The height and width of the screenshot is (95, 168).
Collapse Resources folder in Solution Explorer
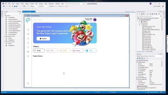click(139, 25)
